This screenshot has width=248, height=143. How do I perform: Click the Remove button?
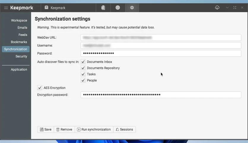64,129
